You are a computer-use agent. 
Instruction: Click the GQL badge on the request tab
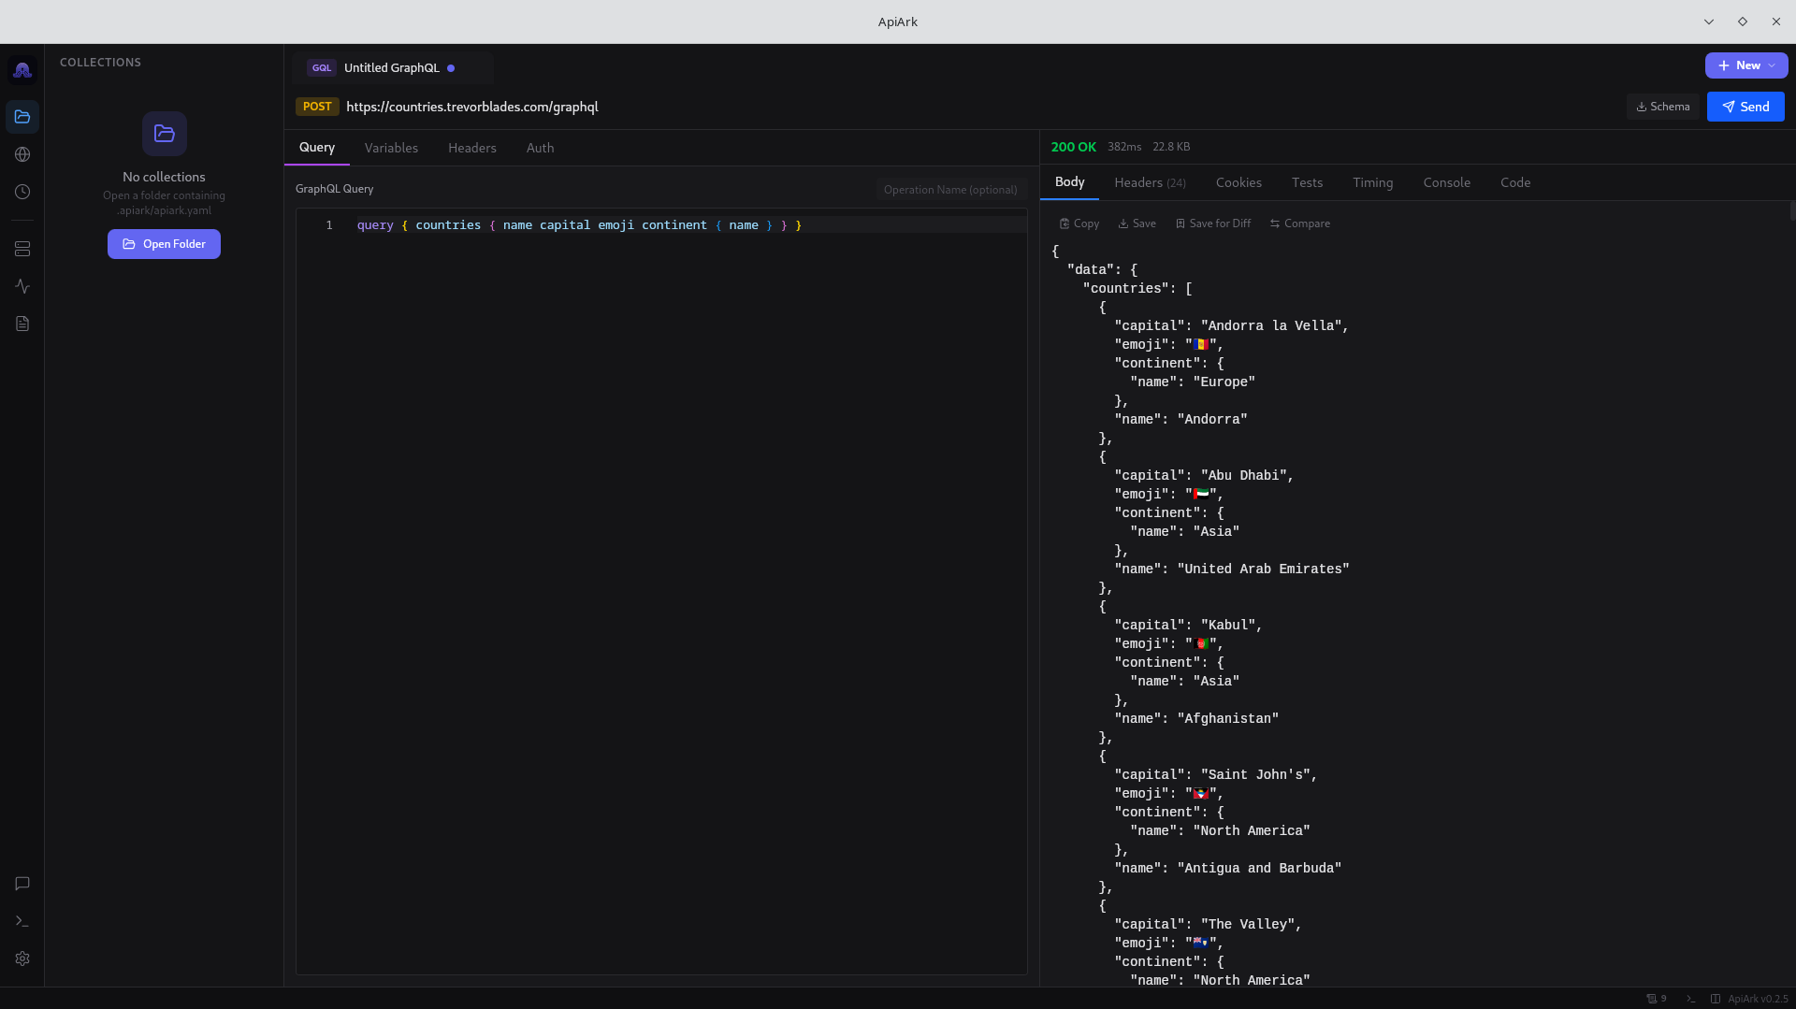[322, 68]
